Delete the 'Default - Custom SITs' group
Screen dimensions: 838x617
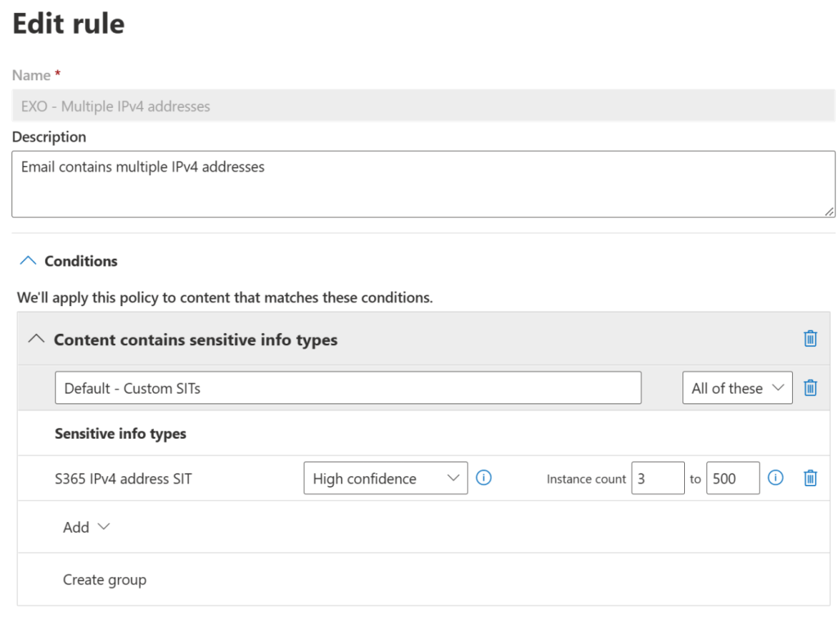[810, 388]
